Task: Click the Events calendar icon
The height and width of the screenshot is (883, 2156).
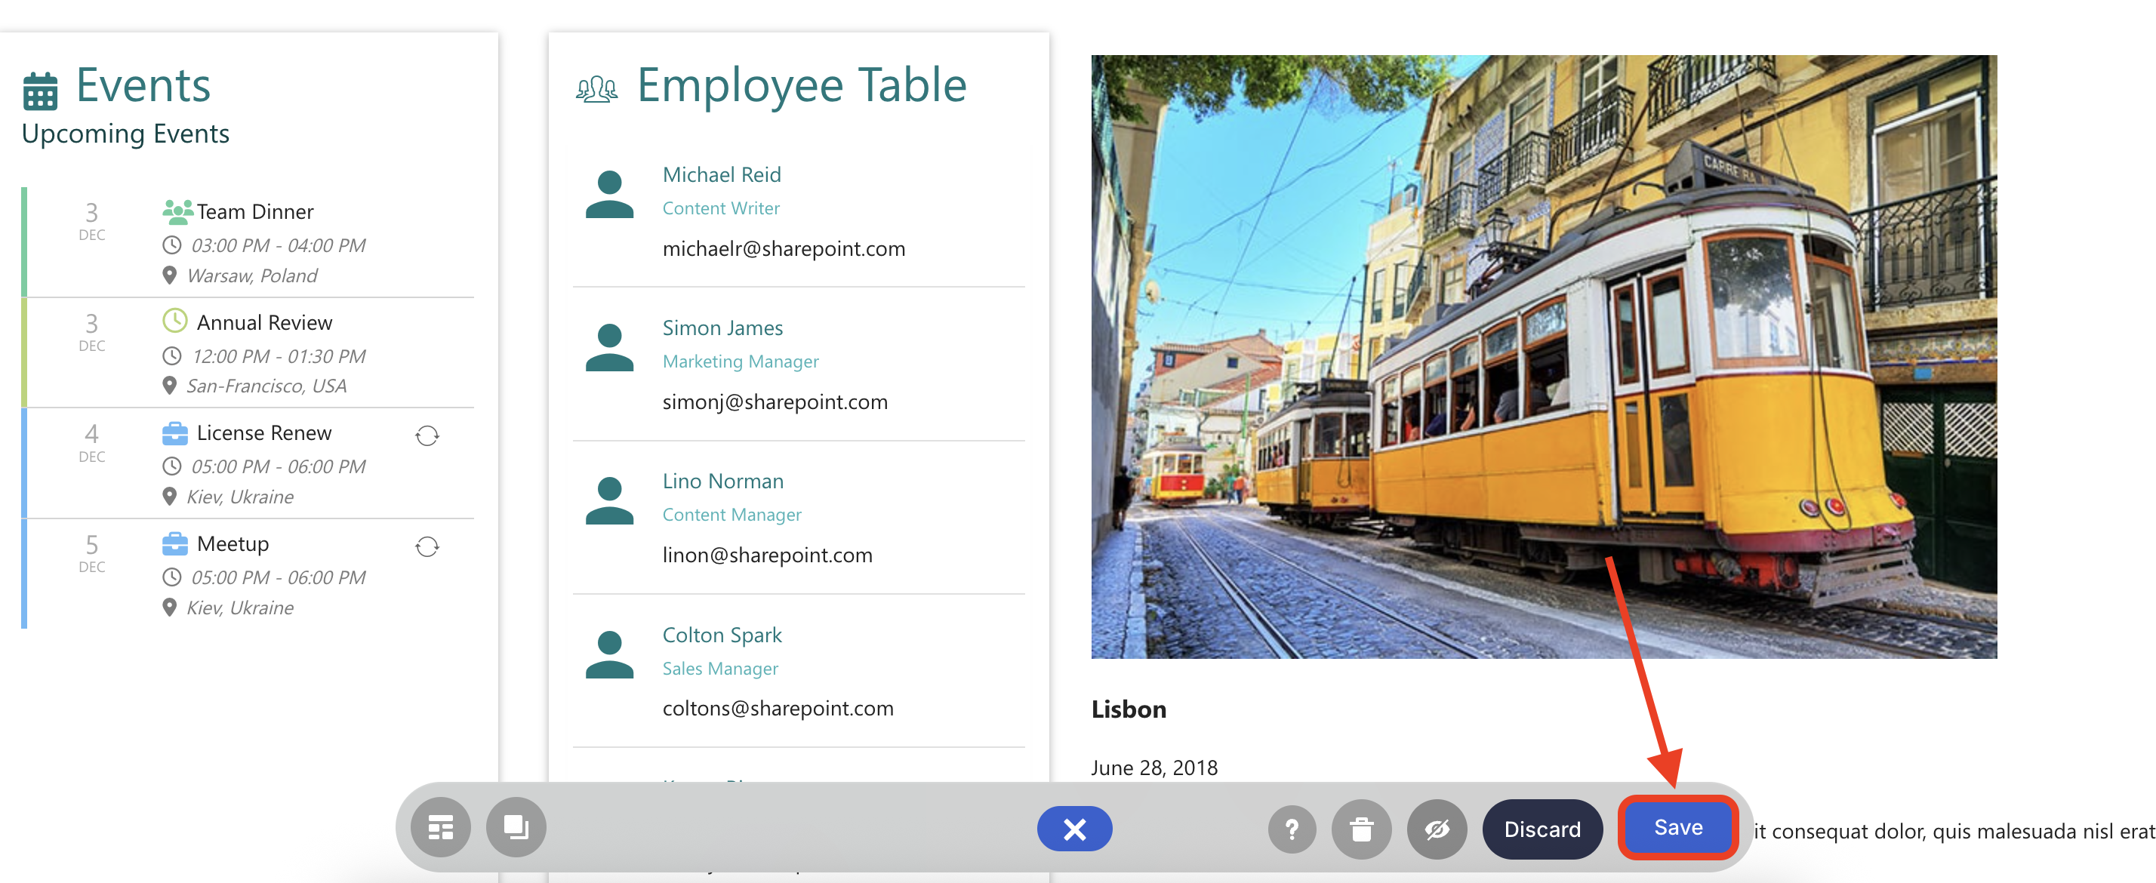Action: [40, 91]
